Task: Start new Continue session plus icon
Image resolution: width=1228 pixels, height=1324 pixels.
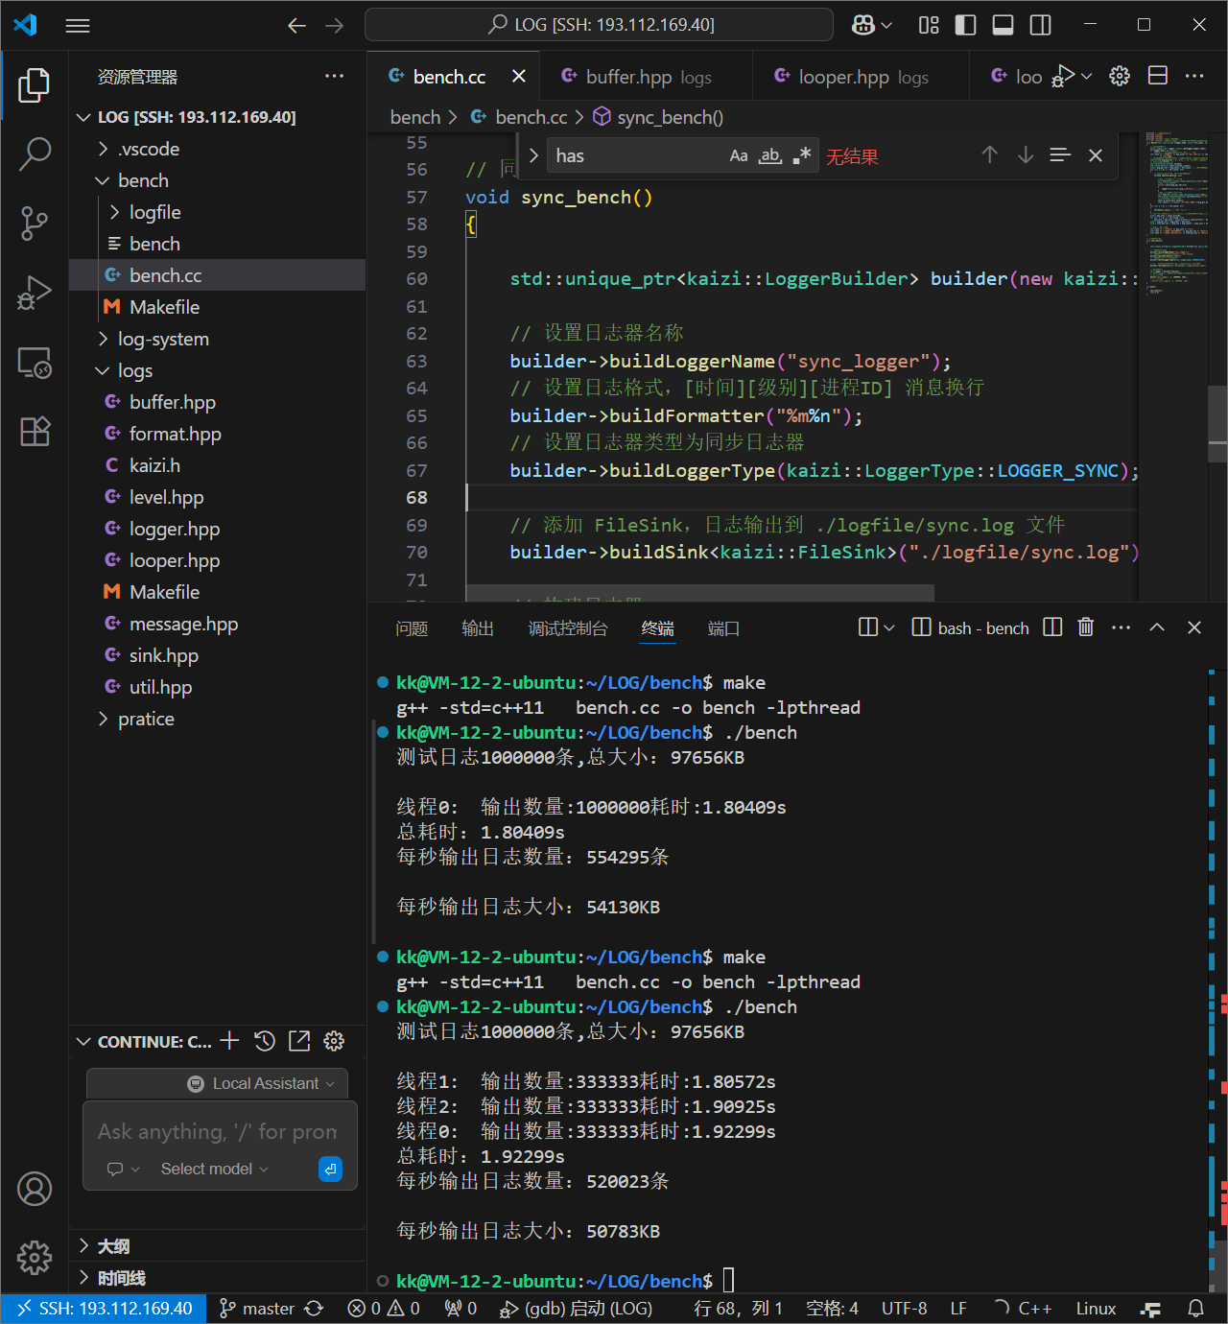Action: 229,1040
